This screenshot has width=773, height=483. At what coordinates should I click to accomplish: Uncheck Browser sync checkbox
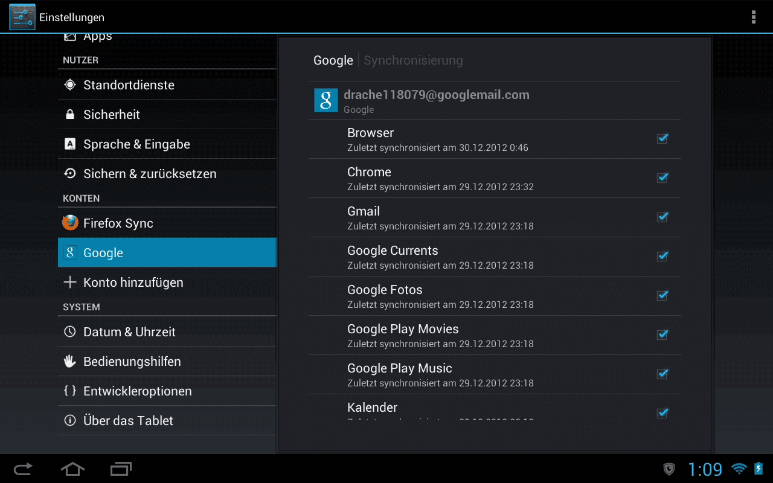coord(662,138)
